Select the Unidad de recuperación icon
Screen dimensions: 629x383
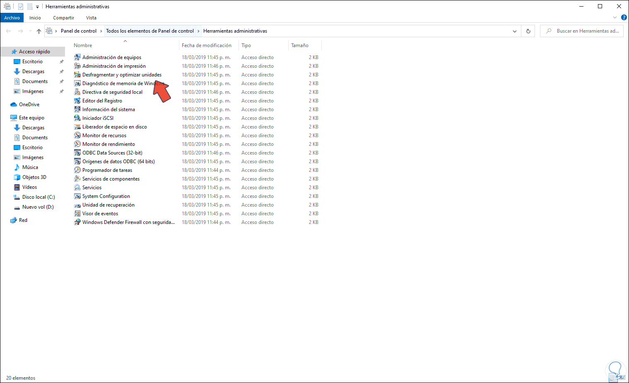[77, 205]
